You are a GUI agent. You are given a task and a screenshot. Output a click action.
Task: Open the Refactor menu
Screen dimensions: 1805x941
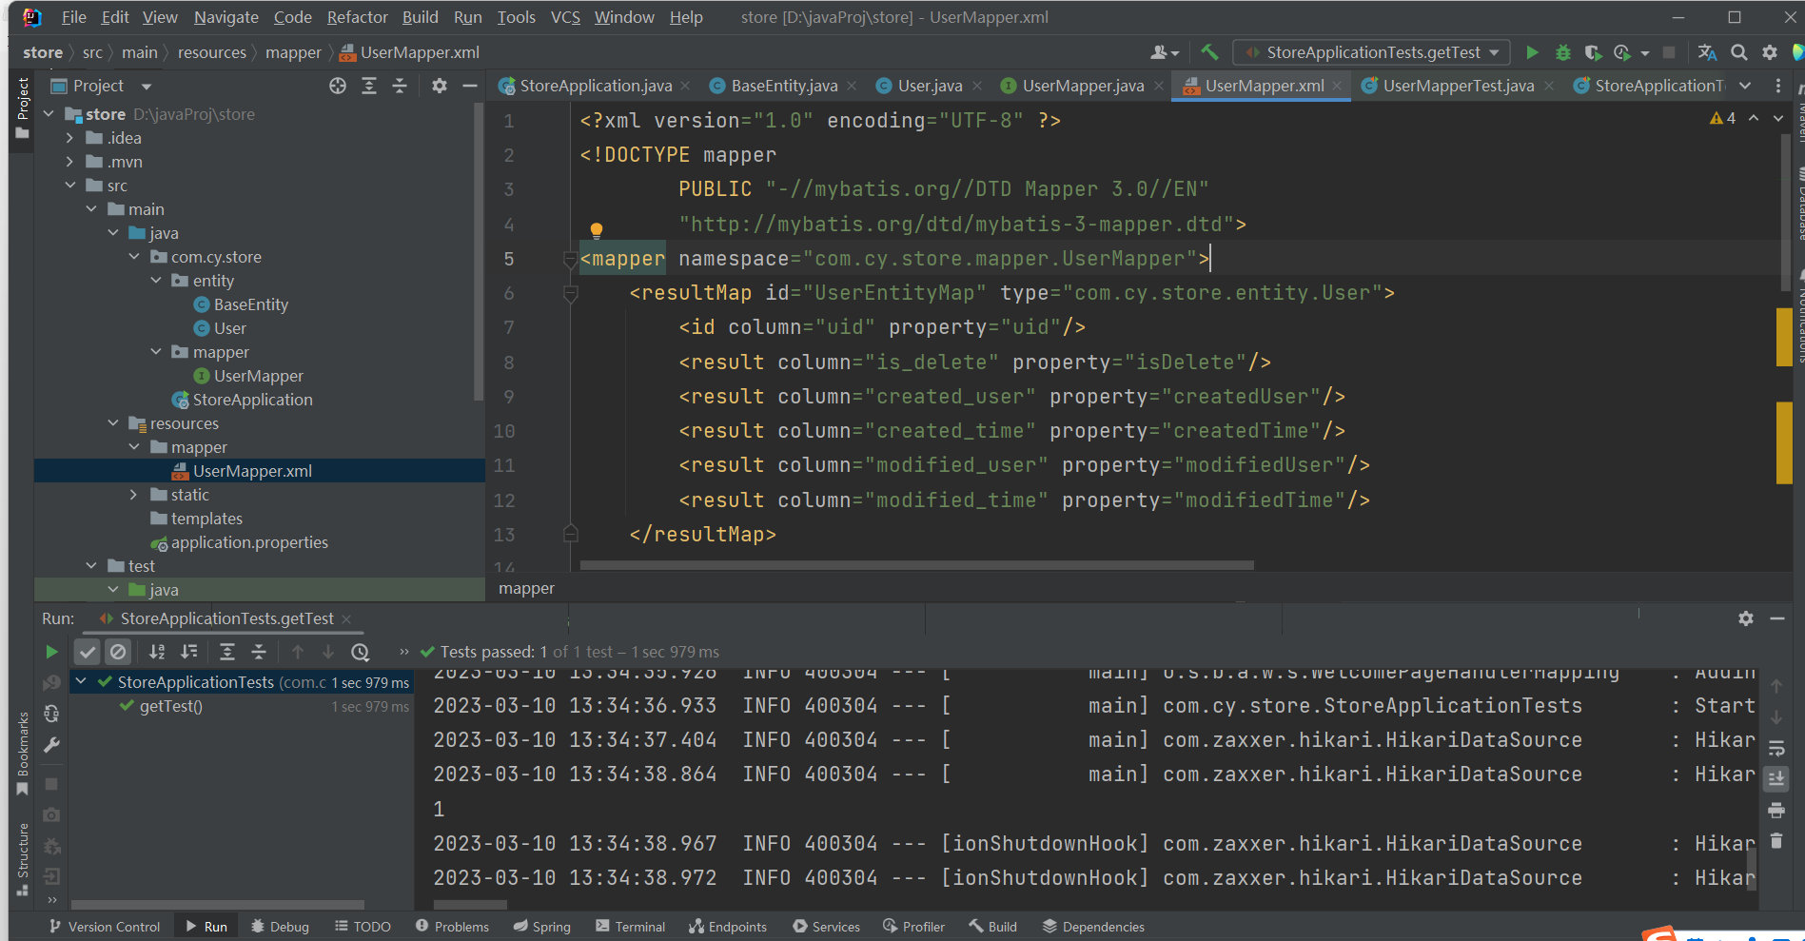357,17
